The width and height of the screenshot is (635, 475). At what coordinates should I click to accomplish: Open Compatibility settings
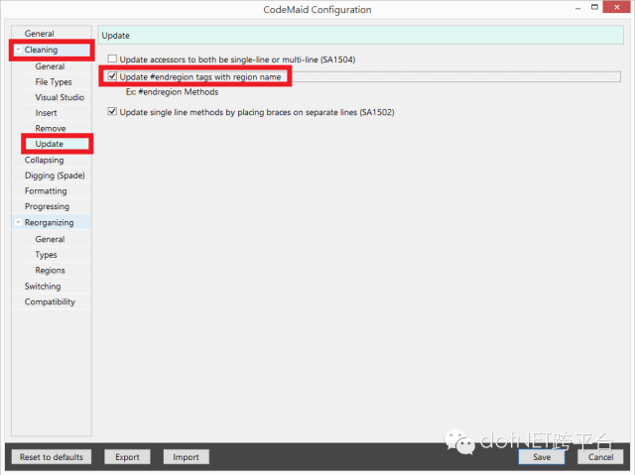(x=50, y=301)
